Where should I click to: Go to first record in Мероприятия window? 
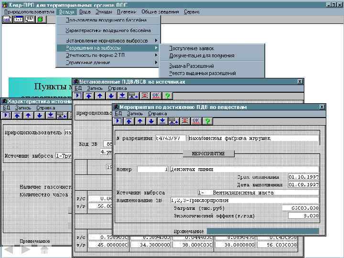(118, 121)
